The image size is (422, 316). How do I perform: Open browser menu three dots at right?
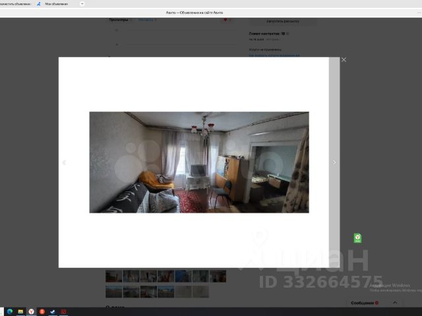[x=419, y=13]
